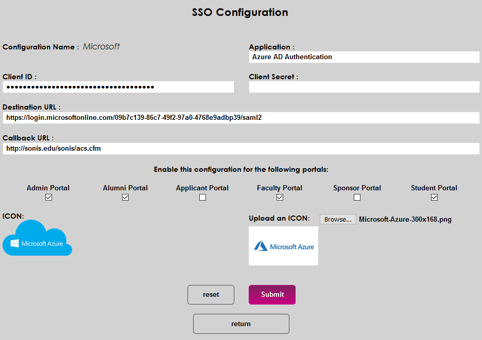Click the uploaded Microsoft Azure logo preview
Screen dimensions: 482x340
point(283,246)
